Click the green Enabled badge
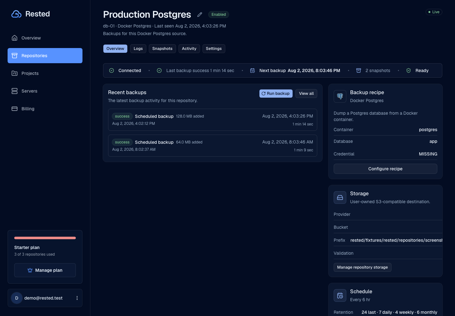Image resolution: width=455 pixels, height=316 pixels. 219,15
